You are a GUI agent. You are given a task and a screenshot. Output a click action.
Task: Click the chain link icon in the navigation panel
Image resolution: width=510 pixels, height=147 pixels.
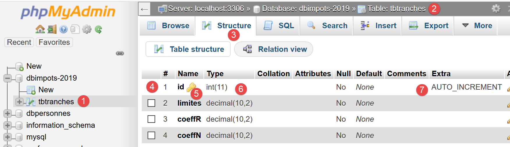point(120,53)
